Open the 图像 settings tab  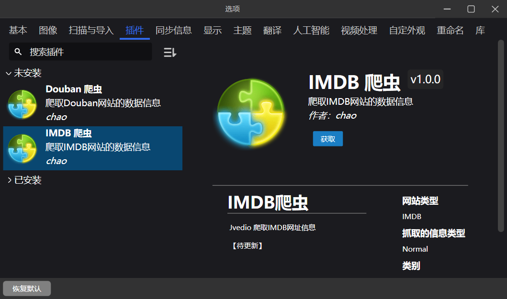click(48, 30)
